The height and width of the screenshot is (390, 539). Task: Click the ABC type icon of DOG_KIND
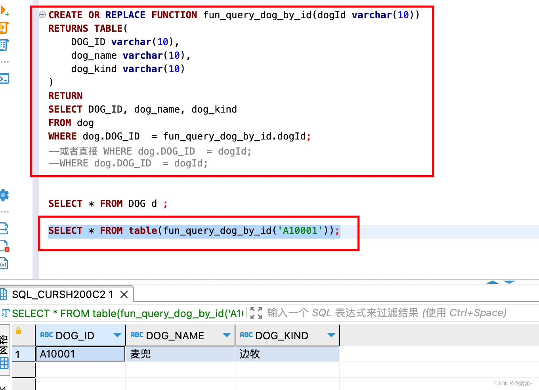click(246, 335)
